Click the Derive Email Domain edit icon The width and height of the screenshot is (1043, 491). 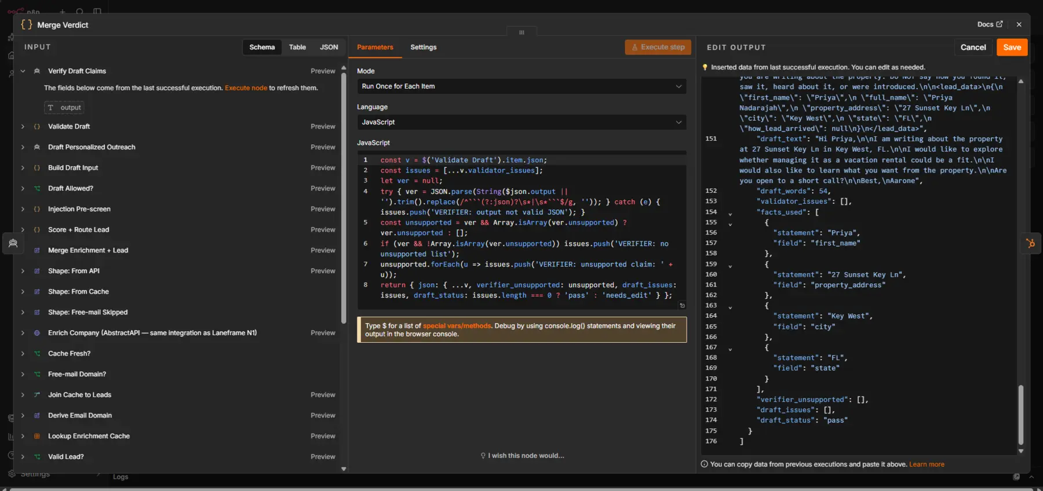pos(37,416)
